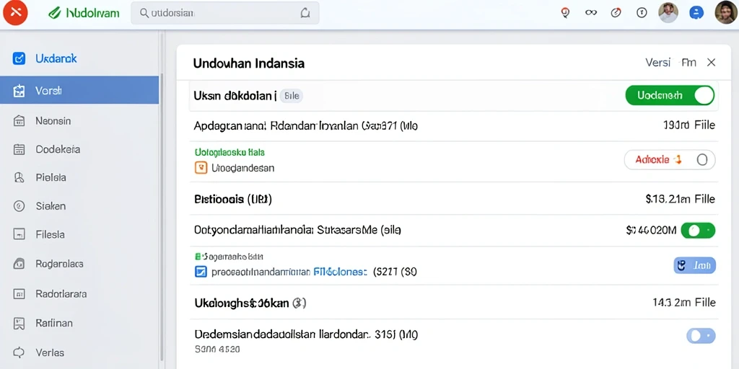Click the Rariinan sidebar icon

(x=19, y=324)
